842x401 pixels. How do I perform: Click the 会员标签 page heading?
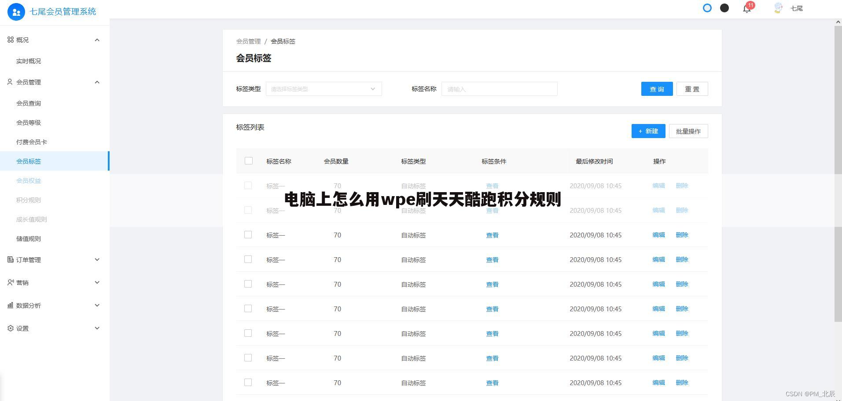(x=254, y=58)
